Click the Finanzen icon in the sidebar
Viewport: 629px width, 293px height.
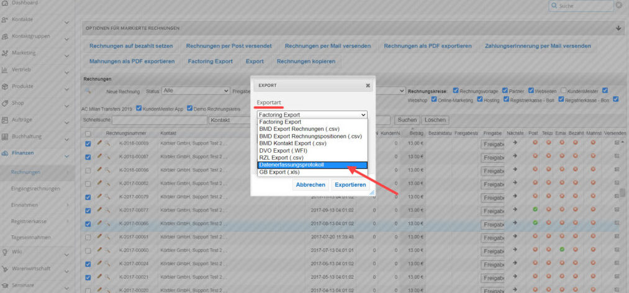tap(5, 153)
